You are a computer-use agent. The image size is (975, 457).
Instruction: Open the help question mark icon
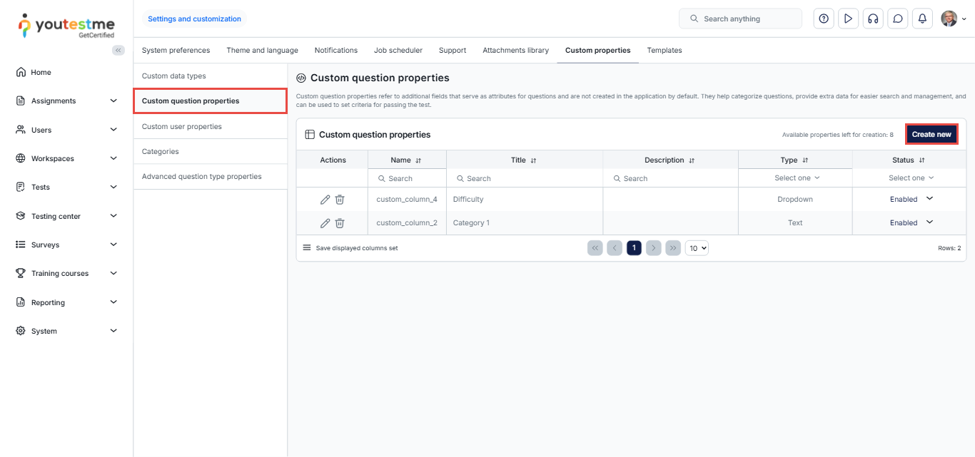click(x=824, y=19)
